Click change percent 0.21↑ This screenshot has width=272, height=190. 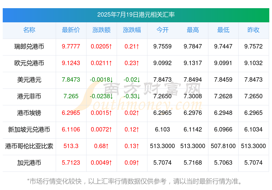(132, 46)
